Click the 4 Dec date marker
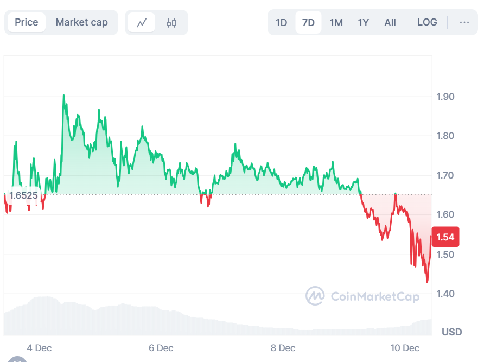This screenshot has height=362, width=484. [x=39, y=347]
